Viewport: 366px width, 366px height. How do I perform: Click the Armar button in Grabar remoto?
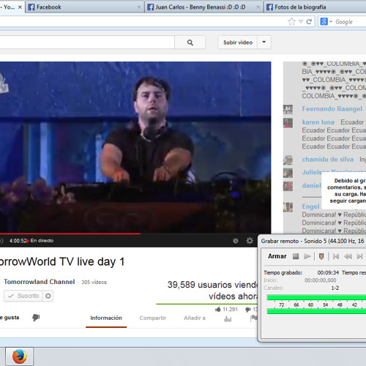coord(277,256)
